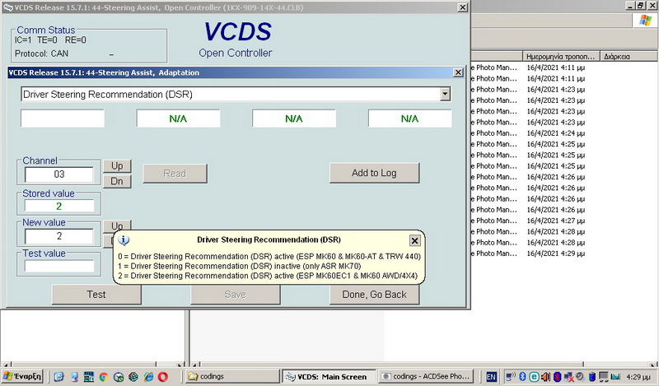Image resolution: width=659 pixels, height=386 pixels.
Task: Close the DSR help balloon
Action: click(414, 240)
